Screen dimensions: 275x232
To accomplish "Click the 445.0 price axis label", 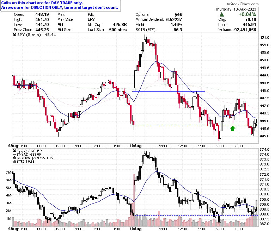I will point(264,136).
